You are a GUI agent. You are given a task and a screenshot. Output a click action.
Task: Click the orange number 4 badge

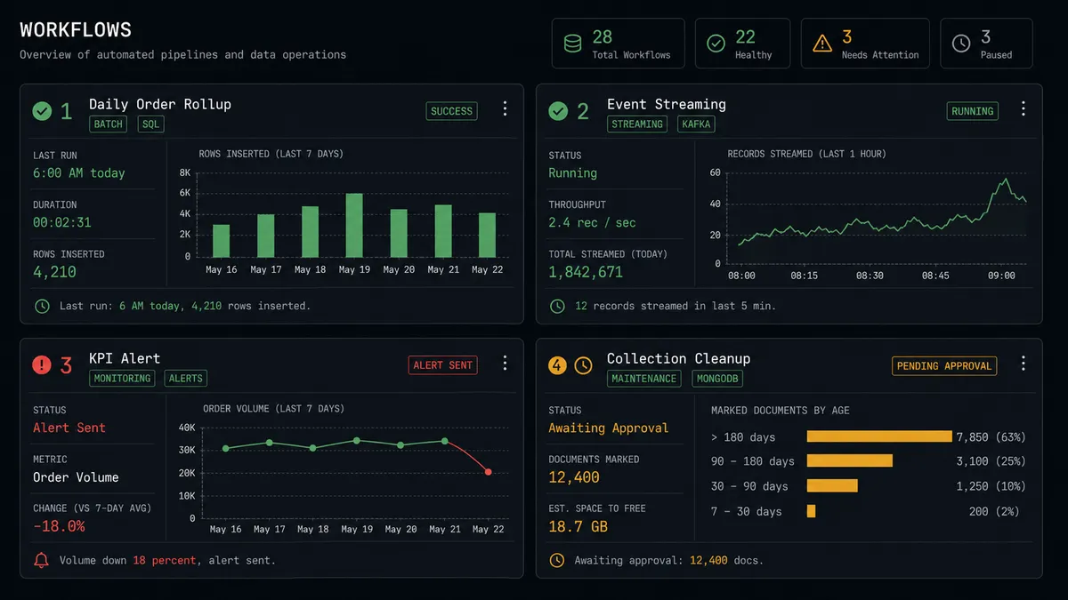tap(557, 365)
